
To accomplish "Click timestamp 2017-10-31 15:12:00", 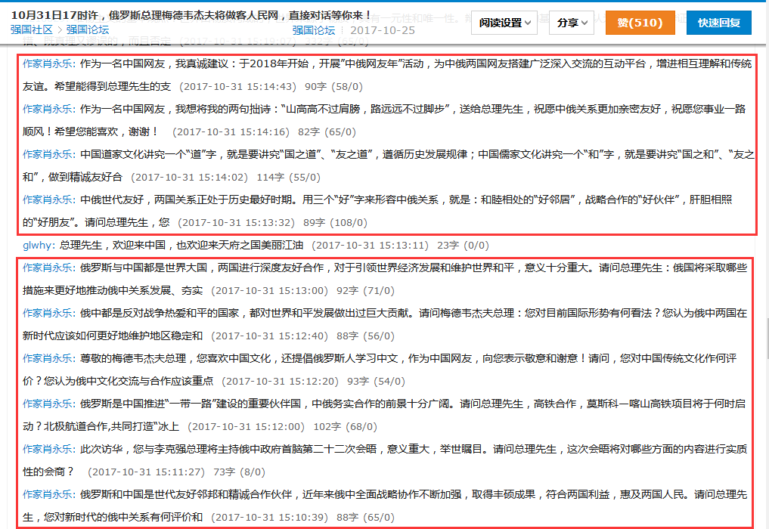I will coord(246,426).
